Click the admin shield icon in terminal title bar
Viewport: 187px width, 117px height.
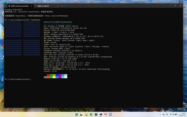(x=6, y=6)
